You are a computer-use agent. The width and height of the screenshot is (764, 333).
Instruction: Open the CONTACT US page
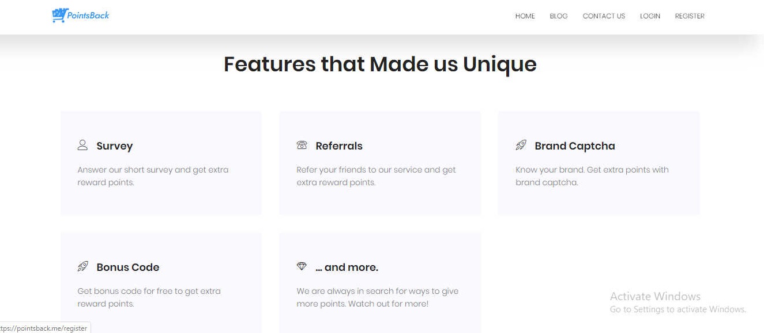coord(604,16)
